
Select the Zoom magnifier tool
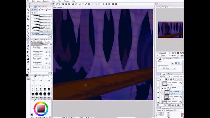tap(28, 10)
